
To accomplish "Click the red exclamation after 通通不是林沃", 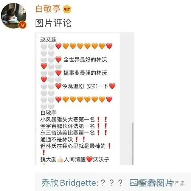I will pyautogui.click(x=76, y=139).
